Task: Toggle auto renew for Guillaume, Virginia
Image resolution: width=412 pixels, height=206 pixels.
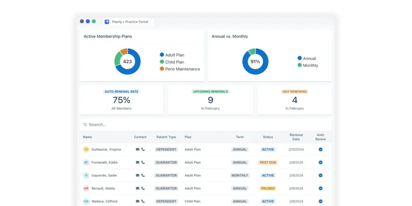Action: click(x=321, y=149)
